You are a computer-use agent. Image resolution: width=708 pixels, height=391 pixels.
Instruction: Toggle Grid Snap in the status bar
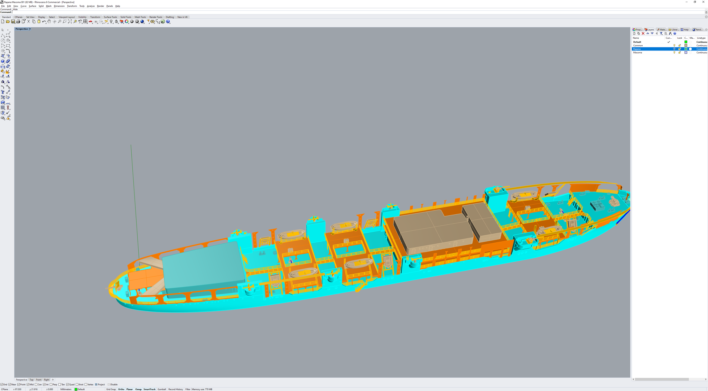pyautogui.click(x=111, y=389)
